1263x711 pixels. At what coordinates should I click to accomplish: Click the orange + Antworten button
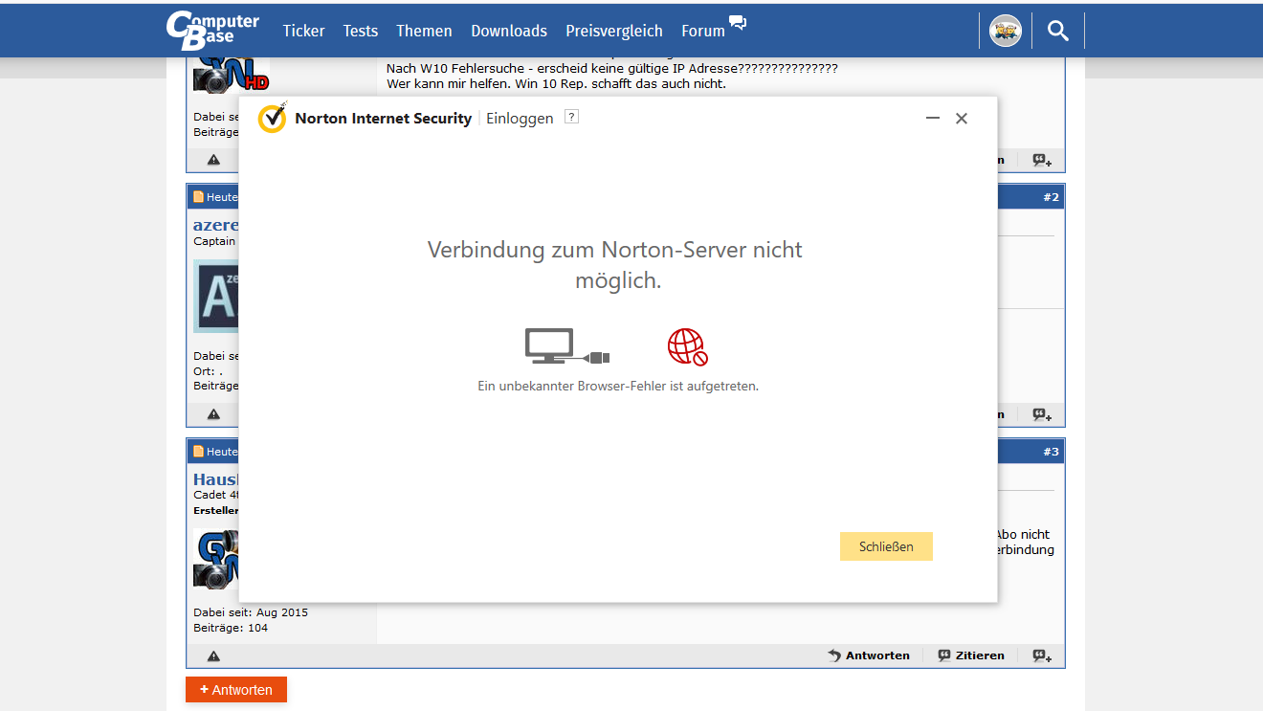click(236, 690)
